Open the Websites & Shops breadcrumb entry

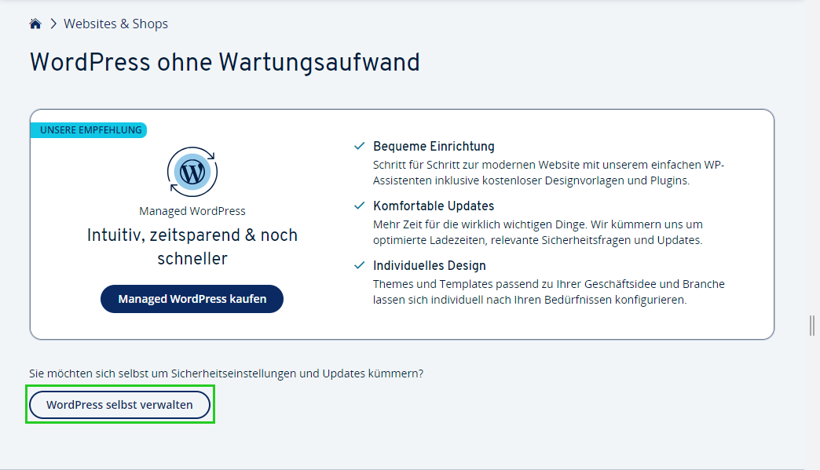pyautogui.click(x=115, y=23)
